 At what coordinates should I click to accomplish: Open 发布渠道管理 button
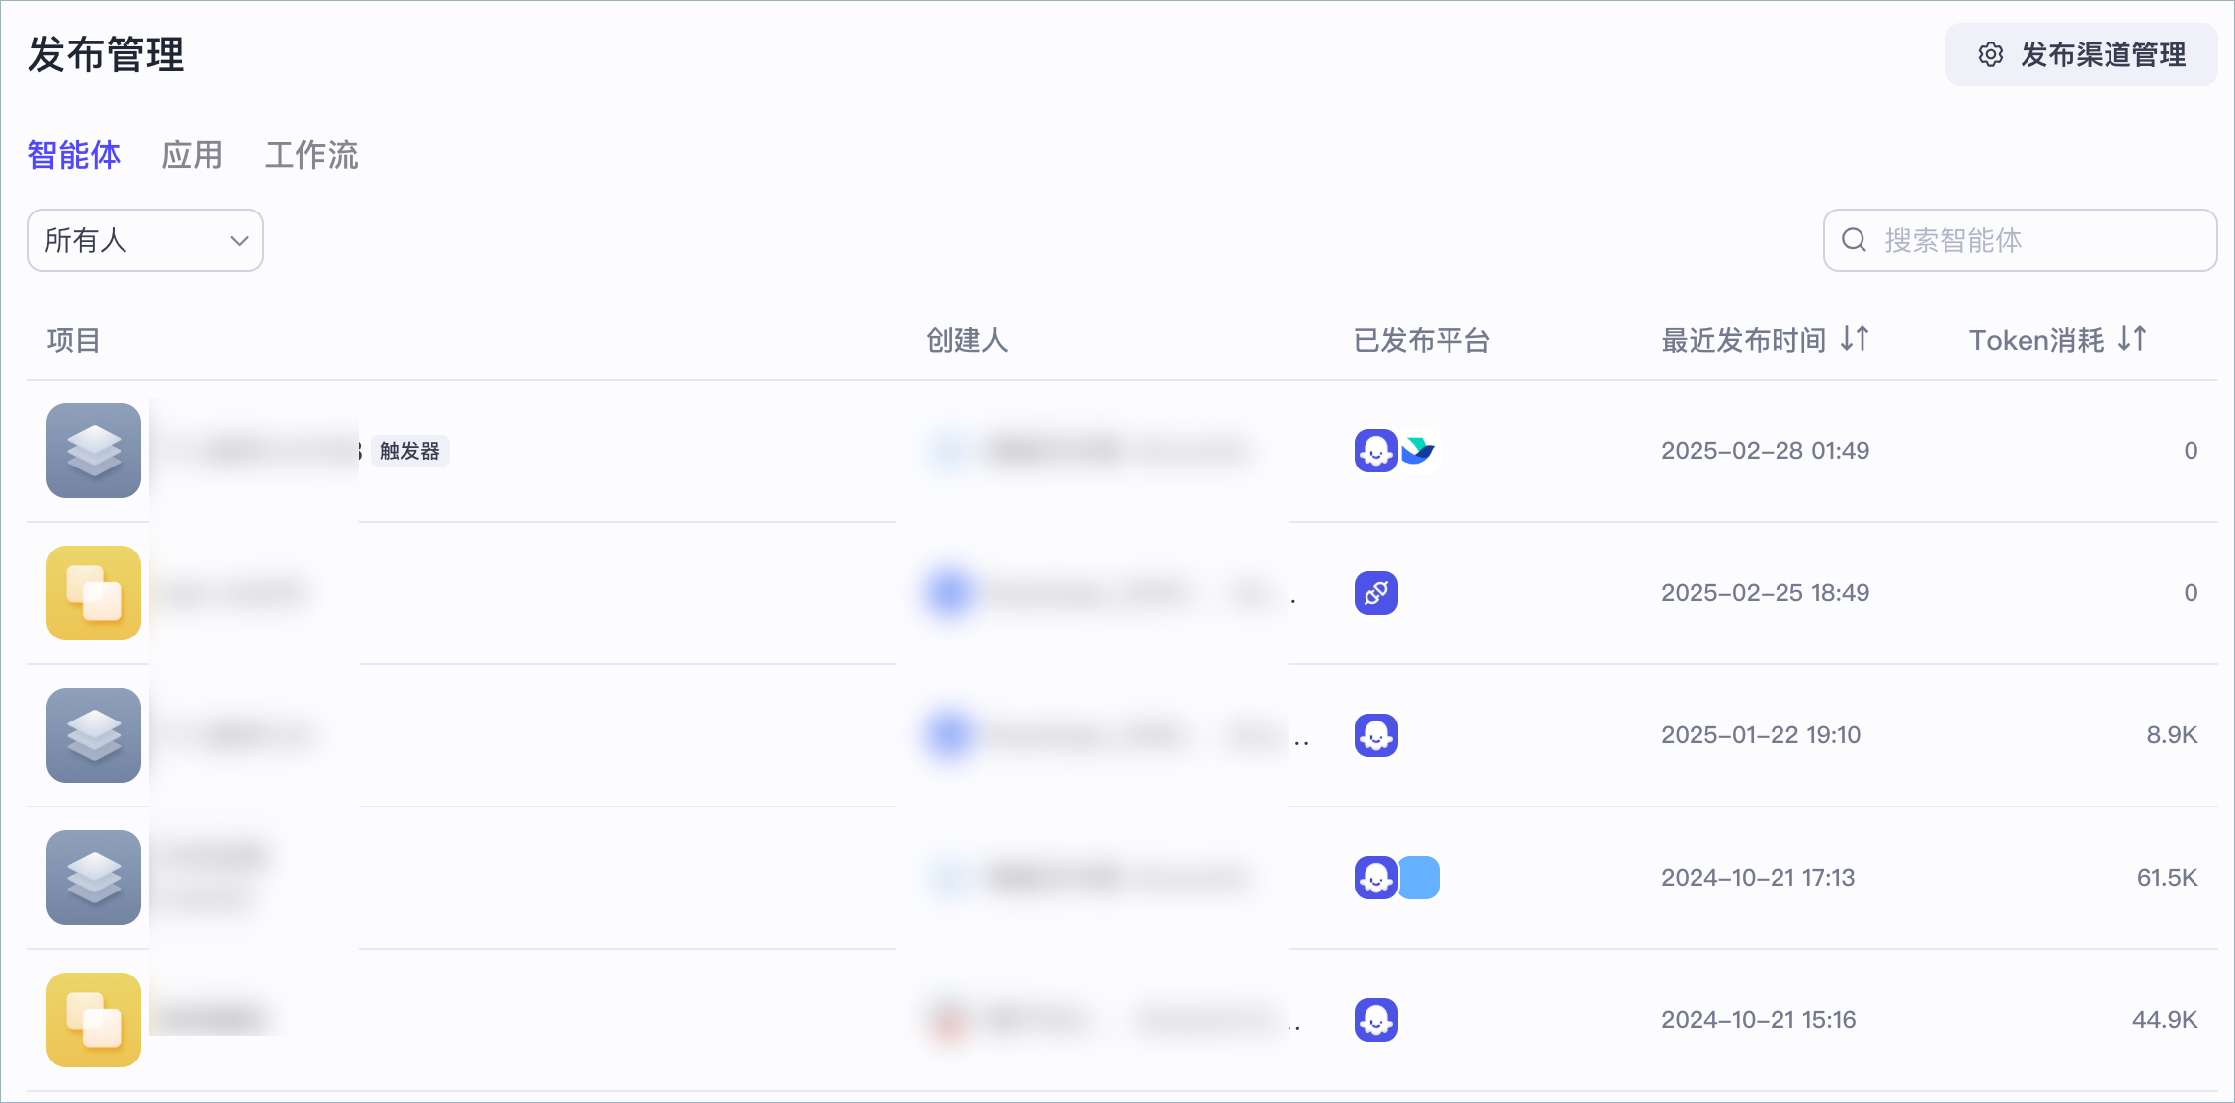pos(2082,55)
